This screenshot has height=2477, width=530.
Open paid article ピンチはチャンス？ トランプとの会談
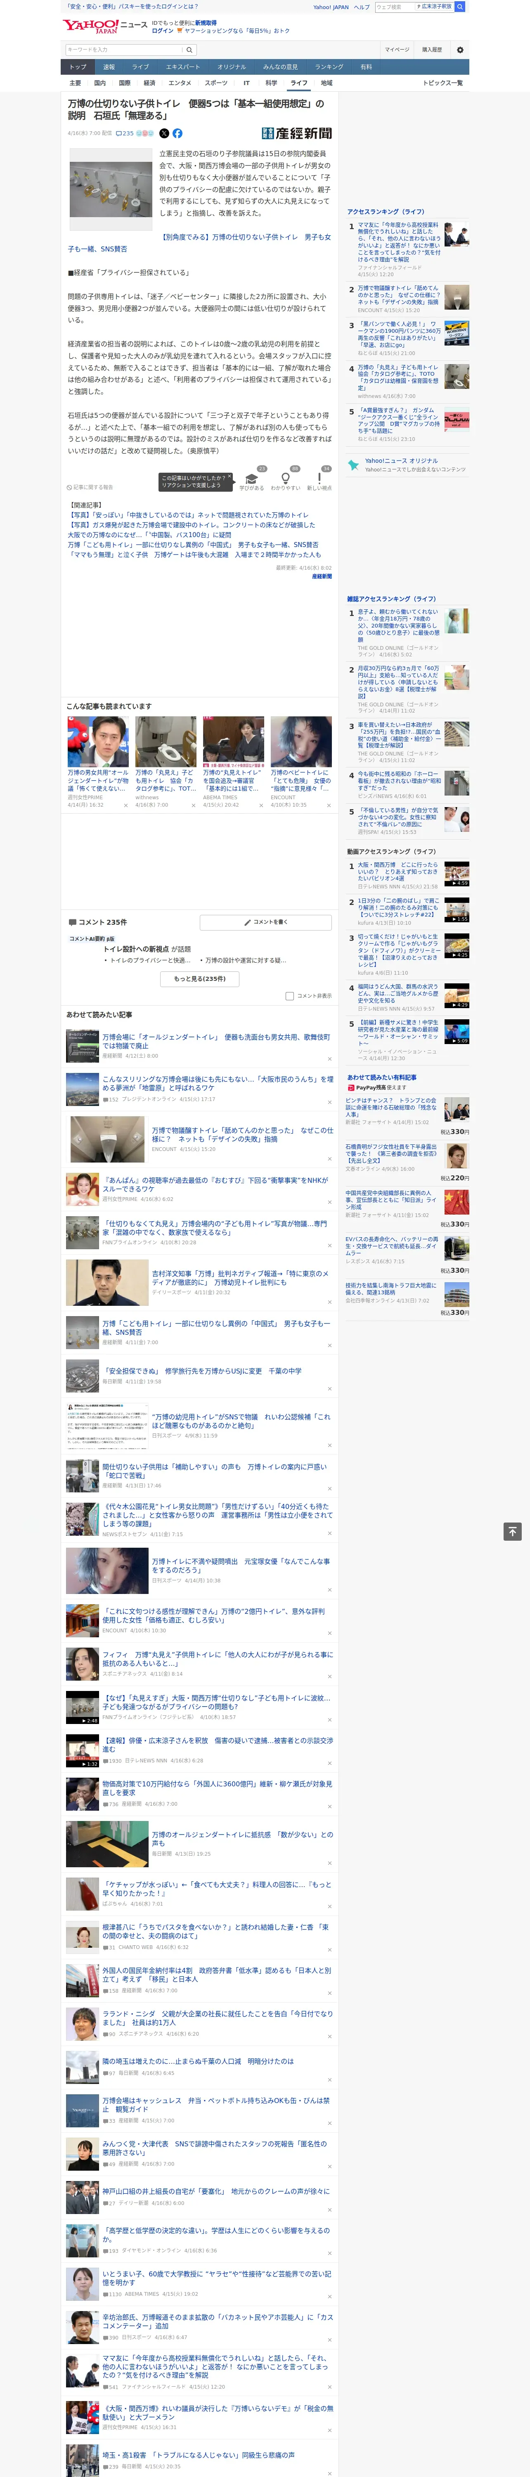click(390, 1108)
